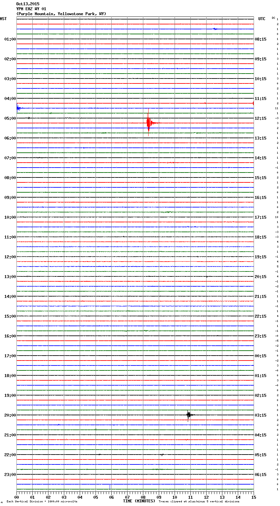This screenshot has width=280, height=506.
Task: Click the 10:15 UTC time label
Action: coord(261,79)
